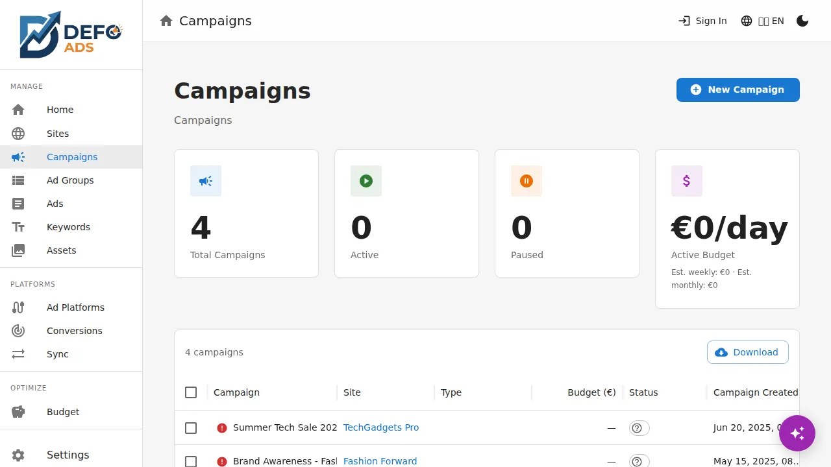This screenshot has width=831, height=467.
Task: Toggle dark mode with the moon icon
Action: tap(802, 21)
